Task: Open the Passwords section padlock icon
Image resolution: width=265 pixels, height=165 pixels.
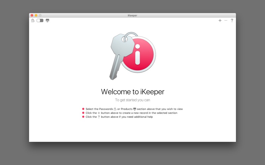Action: pyautogui.click(x=33, y=20)
